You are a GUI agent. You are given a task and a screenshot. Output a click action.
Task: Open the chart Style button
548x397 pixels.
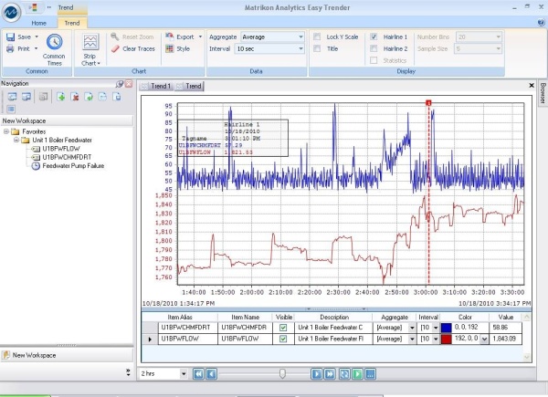pyautogui.click(x=177, y=49)
